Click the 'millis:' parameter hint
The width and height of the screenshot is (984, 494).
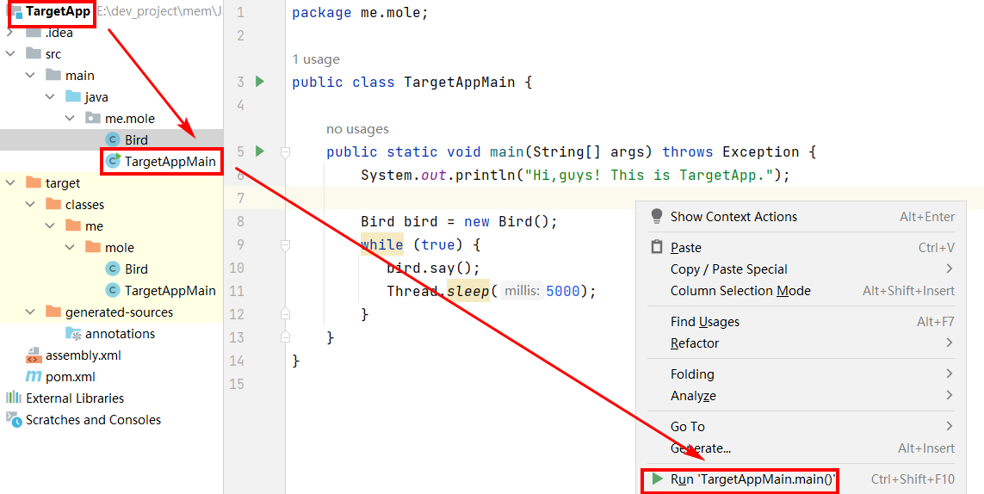coord(522,291)
